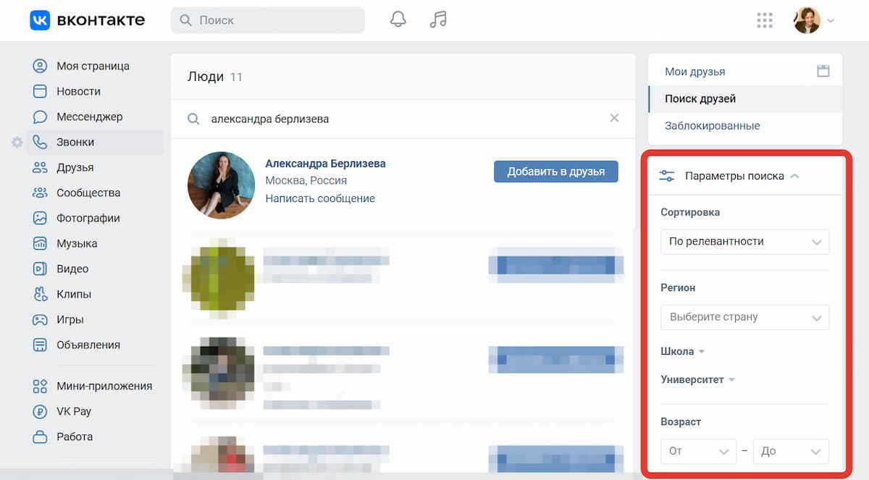Click the settings gear next to Звонки
Image resolution: width=869 pixels, height=480 pixels.
pos(17,143)
